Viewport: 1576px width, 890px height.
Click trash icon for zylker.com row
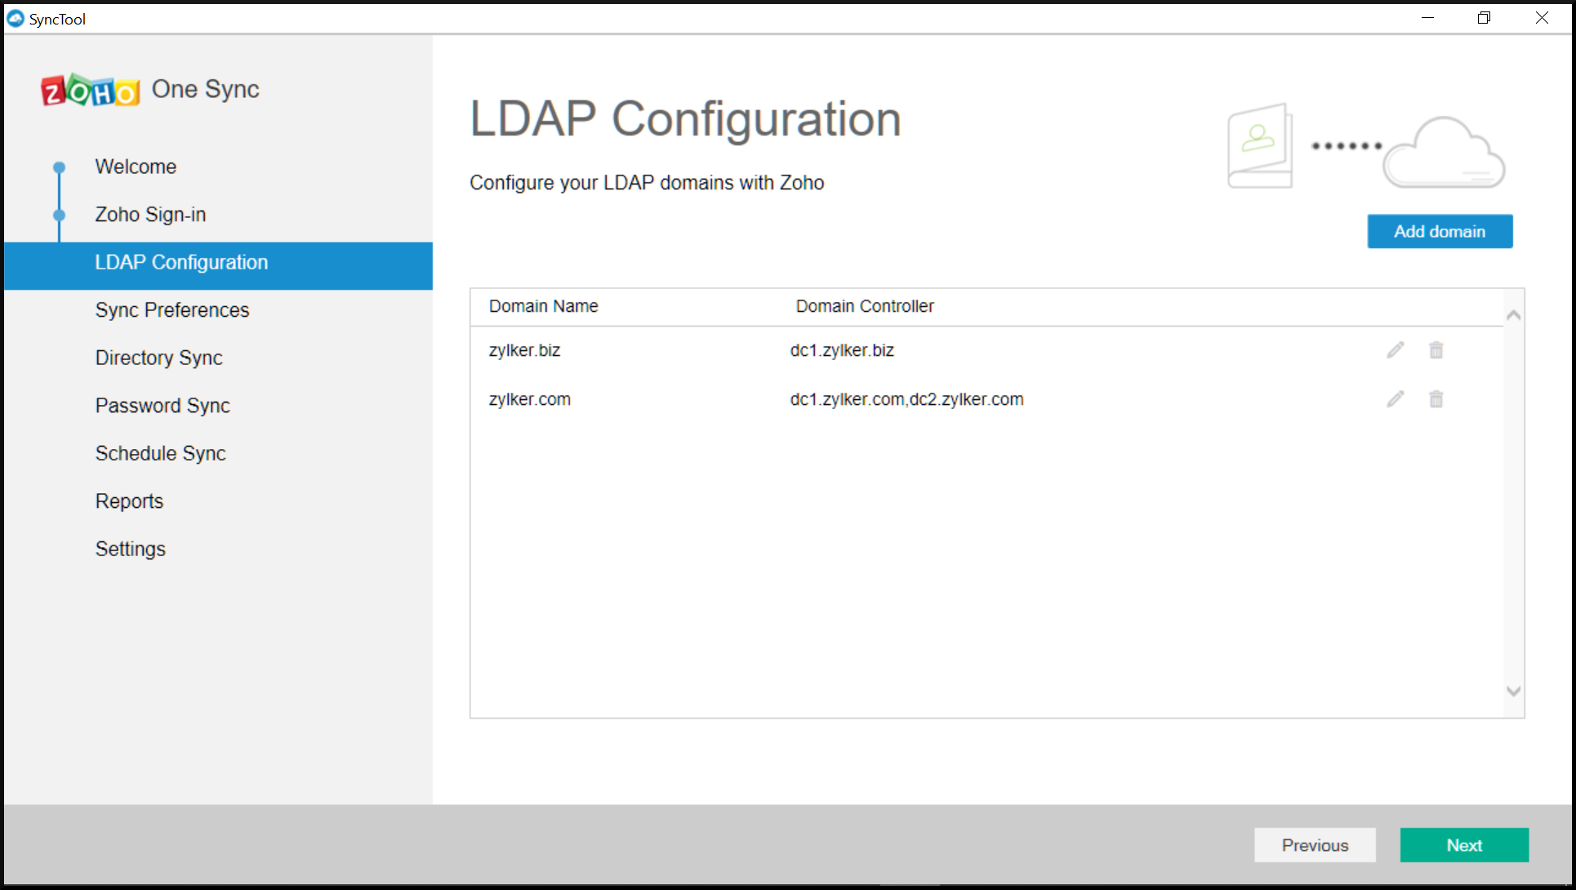pyautogui.click(x=1436, y=399)
